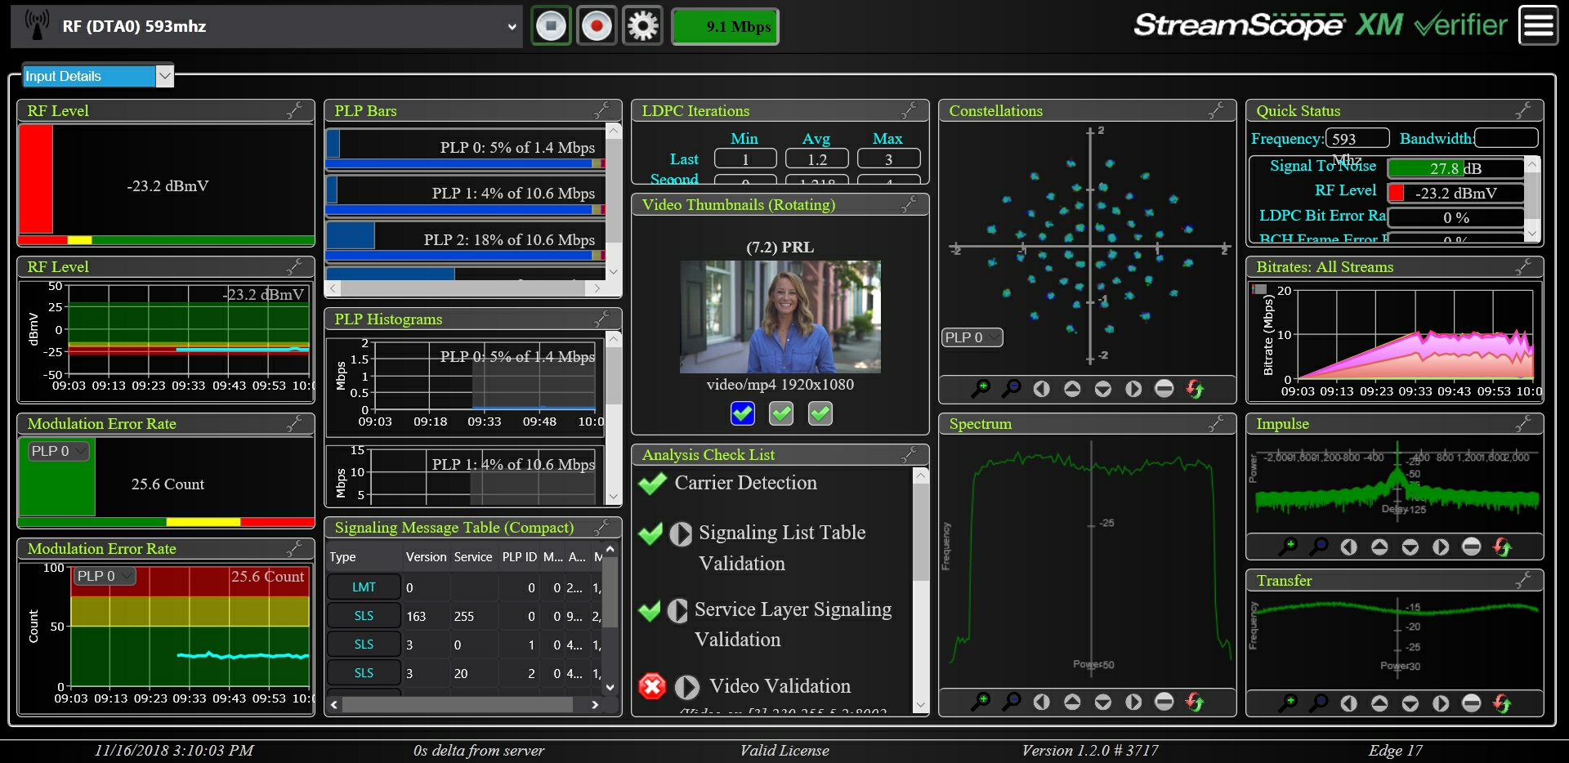Image resolution: width=1569 pixels, height=763 pixels.
Task: Open the PLP 0 dropdown in Constellations
Action: tap(972, 337)
